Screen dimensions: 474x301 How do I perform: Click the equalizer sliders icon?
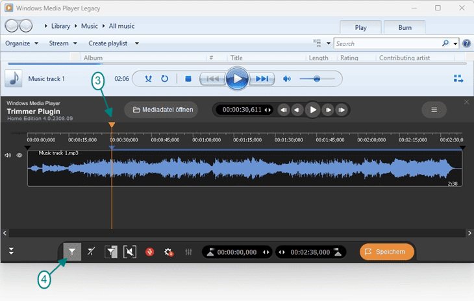(188, 252)
